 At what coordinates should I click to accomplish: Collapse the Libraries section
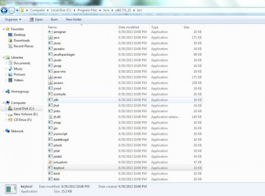pos(4,57)
